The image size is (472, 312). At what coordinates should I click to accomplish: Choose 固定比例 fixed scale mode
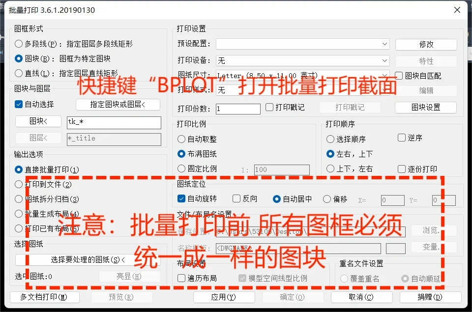tap(181, 169)
